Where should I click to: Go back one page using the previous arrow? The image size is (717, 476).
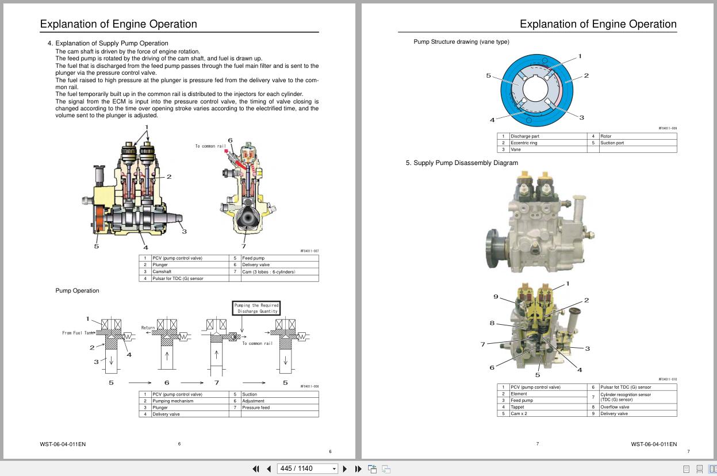pyautogui.click(x=269, y=469)
